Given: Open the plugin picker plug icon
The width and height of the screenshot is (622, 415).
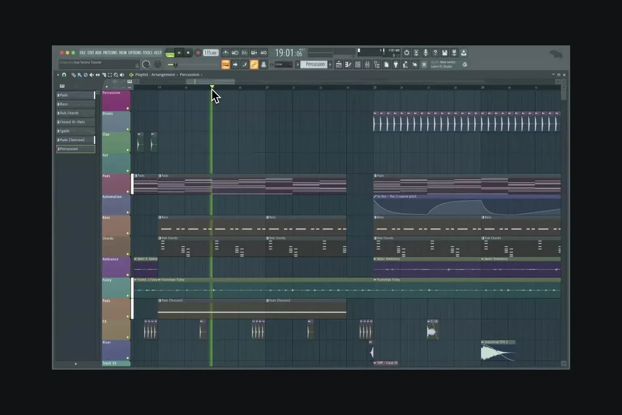Looking at the screenshot, I should click(x=396, y=64).
